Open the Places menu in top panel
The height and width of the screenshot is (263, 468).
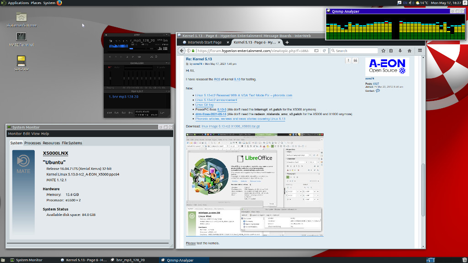(x=36, y=3)
